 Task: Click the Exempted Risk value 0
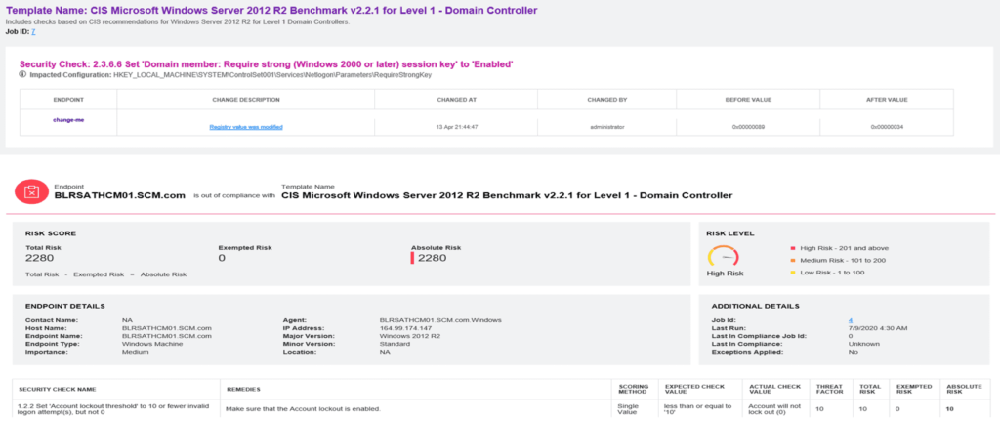(x=222, y=258)
